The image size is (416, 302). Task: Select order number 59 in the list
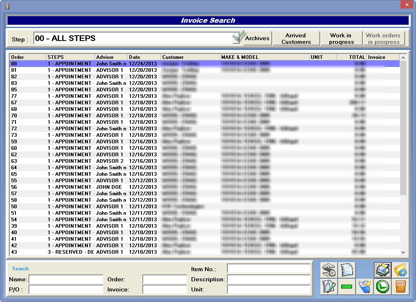click(x=205, y=142)
